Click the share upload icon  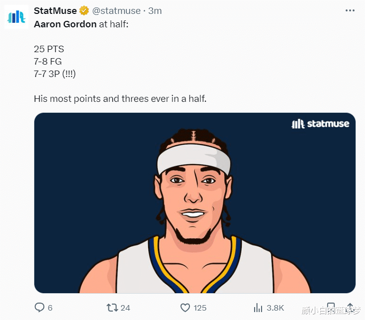point(350,308)
